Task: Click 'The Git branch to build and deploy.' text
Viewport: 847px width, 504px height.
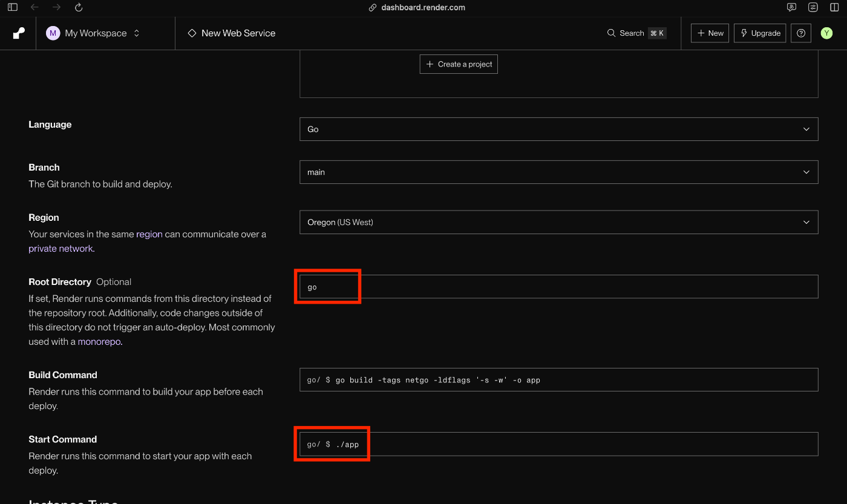Action: [100, 184]
